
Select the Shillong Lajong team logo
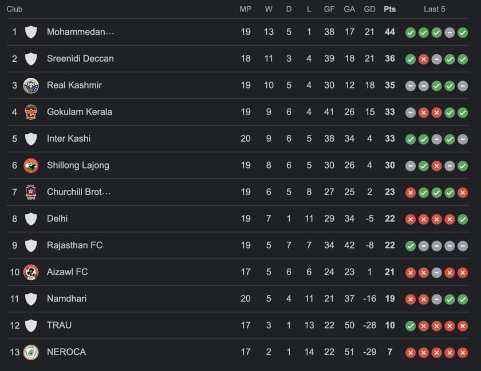click(31, 165)
